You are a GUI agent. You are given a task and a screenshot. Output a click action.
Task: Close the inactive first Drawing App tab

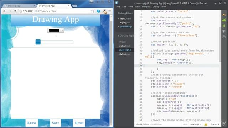[x=35, y=6]
